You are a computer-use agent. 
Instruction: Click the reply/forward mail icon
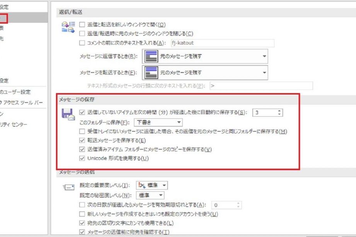click(x=67, y=28)
